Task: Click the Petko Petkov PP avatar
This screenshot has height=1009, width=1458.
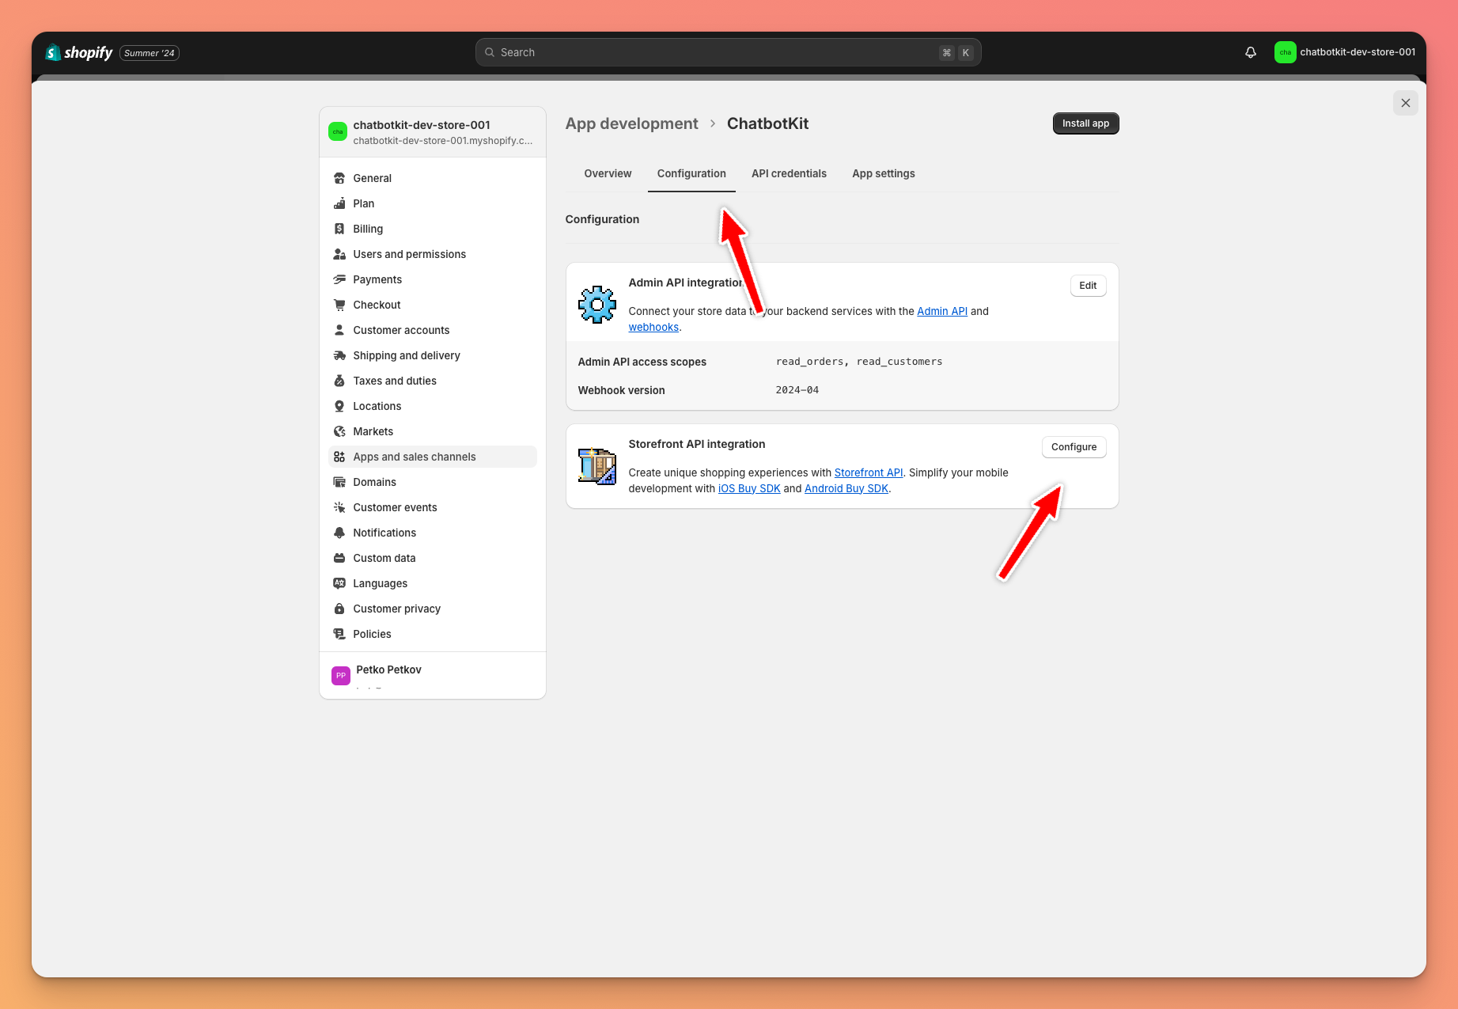Action: [341, 675]
